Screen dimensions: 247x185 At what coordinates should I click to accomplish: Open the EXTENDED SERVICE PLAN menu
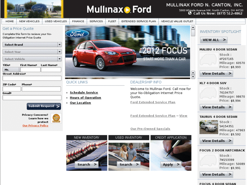139,21
